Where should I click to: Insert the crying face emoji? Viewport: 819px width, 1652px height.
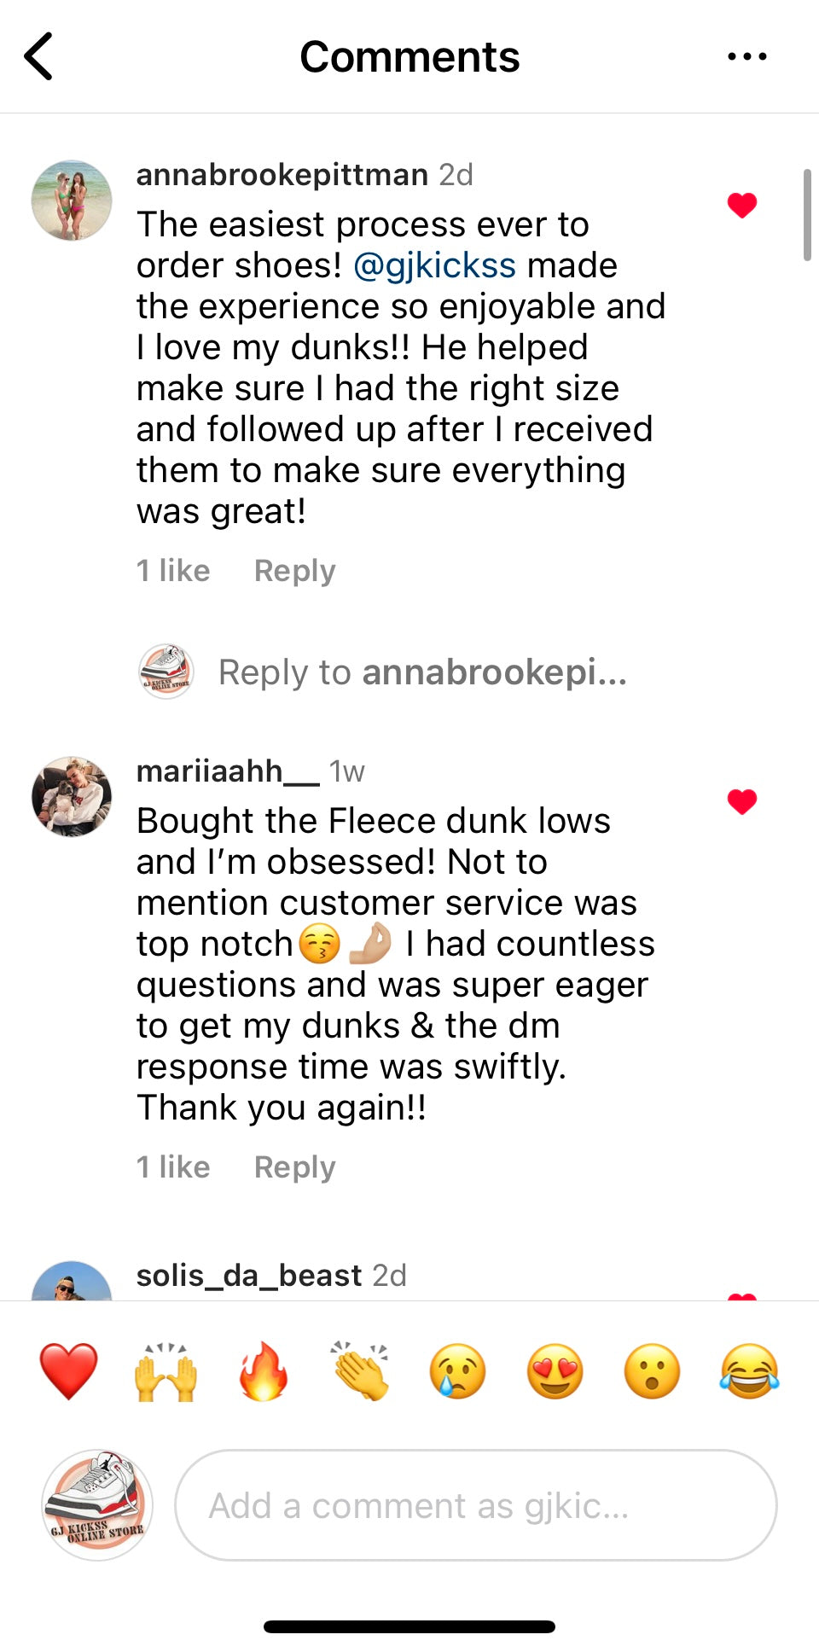pyautogui.click(x=457, y=1371)
